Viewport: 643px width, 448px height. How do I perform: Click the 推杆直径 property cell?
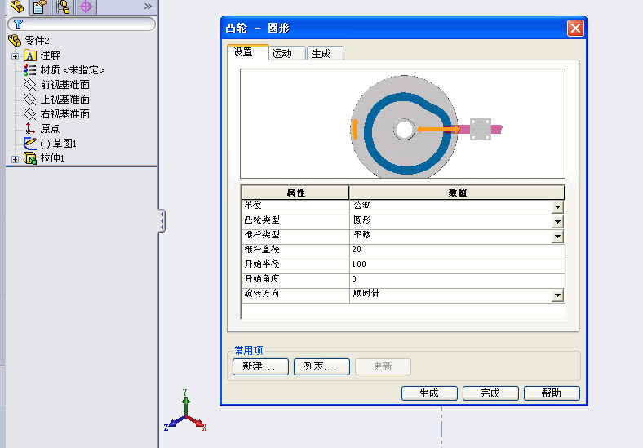[x=295, y=251]
